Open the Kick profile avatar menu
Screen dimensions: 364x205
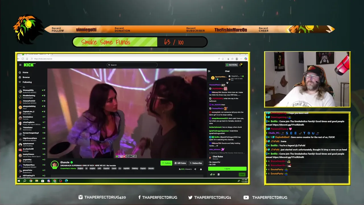pos(241,65)
